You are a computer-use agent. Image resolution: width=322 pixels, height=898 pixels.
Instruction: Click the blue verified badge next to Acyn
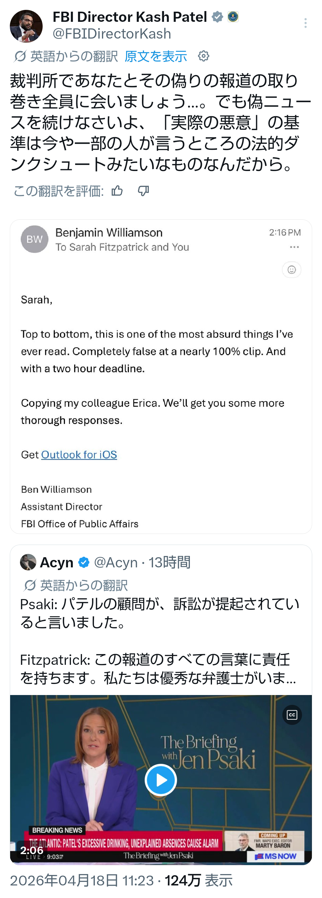click(84, 562)
